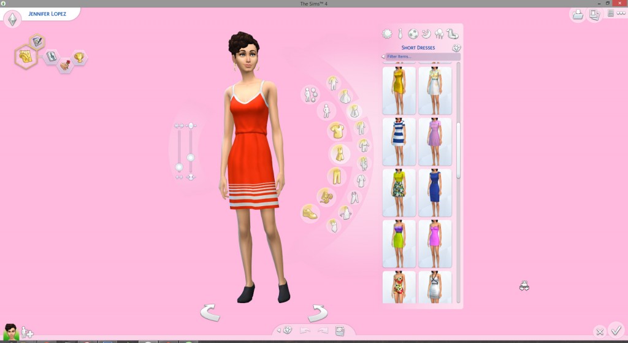Viewport: 628px width, 343px height.
Task: Pick the swimsuit leotard subcategory icon
Action: (333, 226)
